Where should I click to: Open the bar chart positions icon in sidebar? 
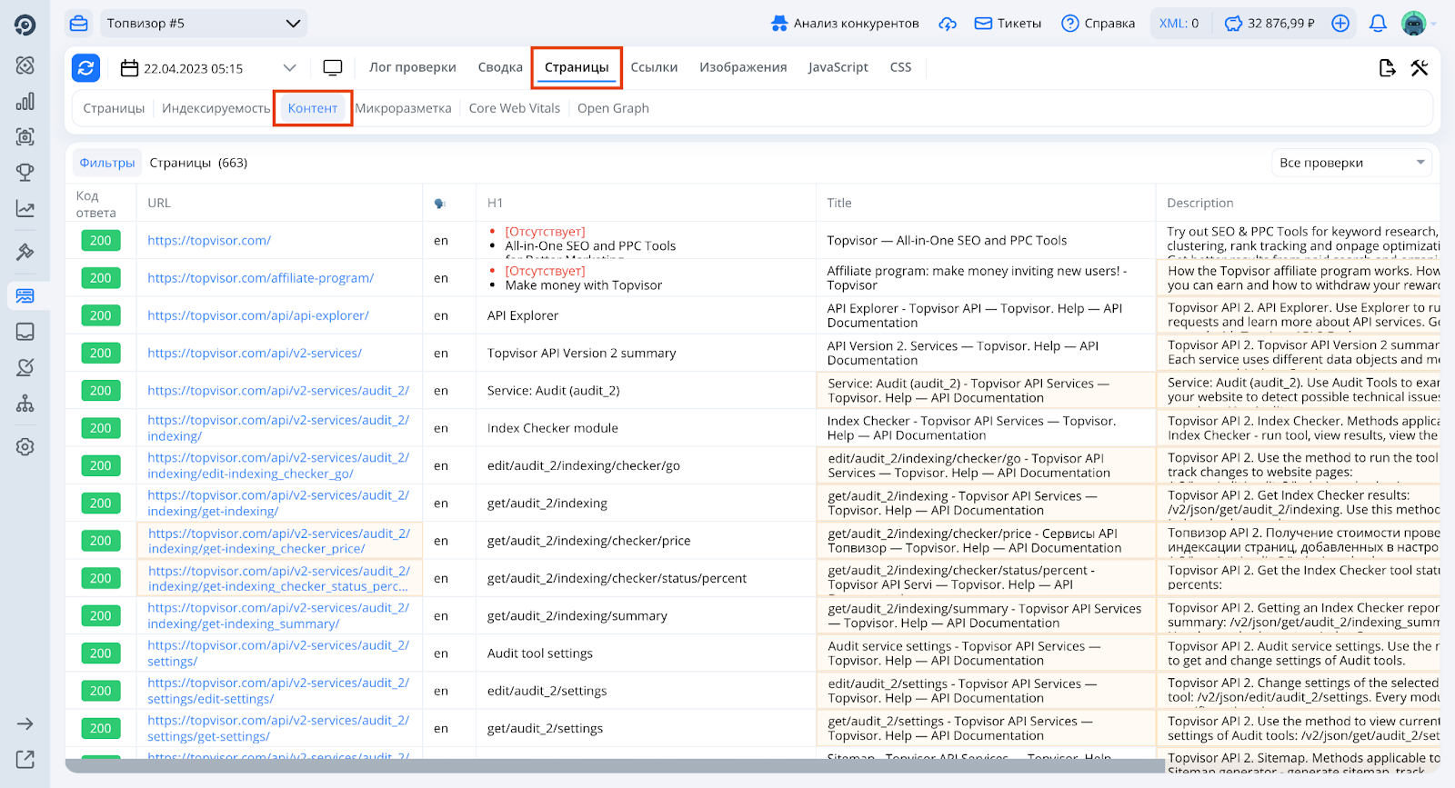(25, 101)
